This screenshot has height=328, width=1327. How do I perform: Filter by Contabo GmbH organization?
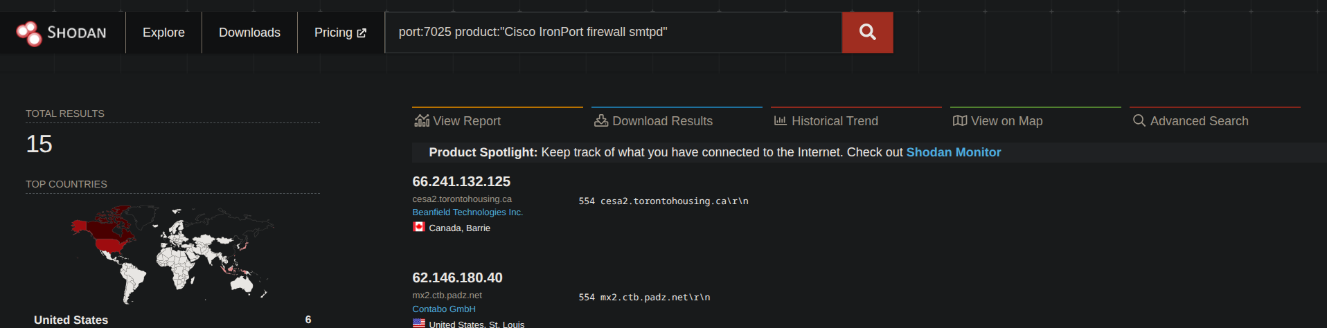click(x=444, y=309)
